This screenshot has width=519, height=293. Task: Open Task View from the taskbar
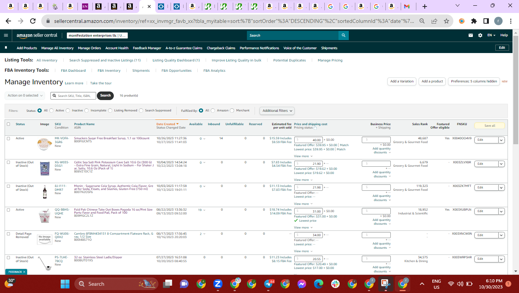click(167, 284)
